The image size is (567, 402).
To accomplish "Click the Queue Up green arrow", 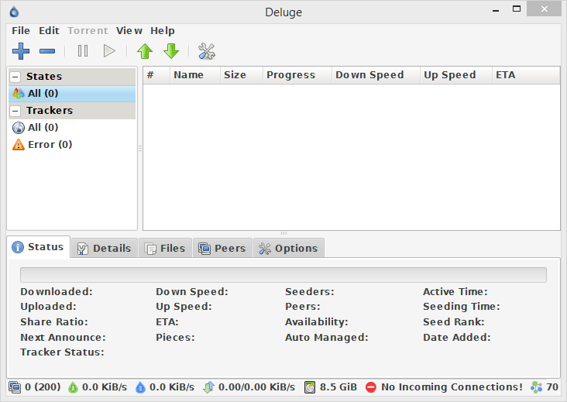I will pos(145,51).
